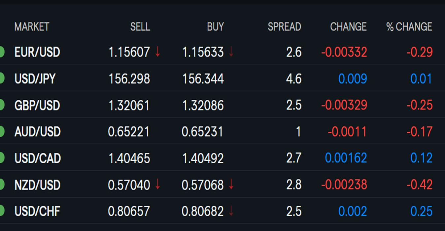Sort by the SPREAD column header
The width and height of the screenshot is (445, 231).
click(x=284, y=27)
